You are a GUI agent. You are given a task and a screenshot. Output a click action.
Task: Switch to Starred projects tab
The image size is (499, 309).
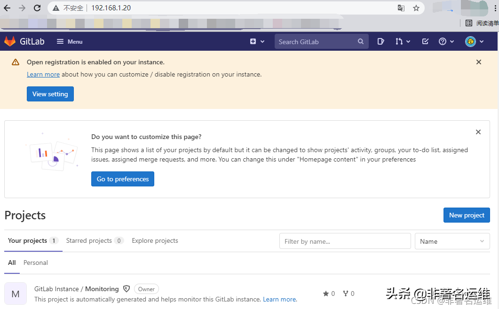pyautogui.click(x=95, y=240)
